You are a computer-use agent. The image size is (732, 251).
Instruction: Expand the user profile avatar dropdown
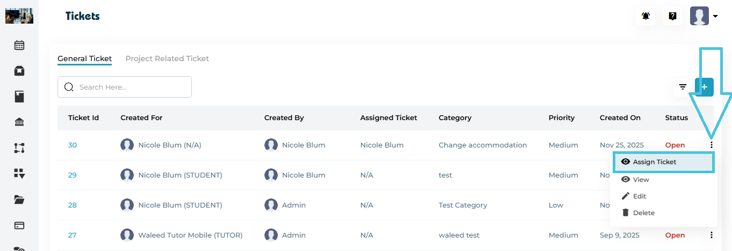704,16
